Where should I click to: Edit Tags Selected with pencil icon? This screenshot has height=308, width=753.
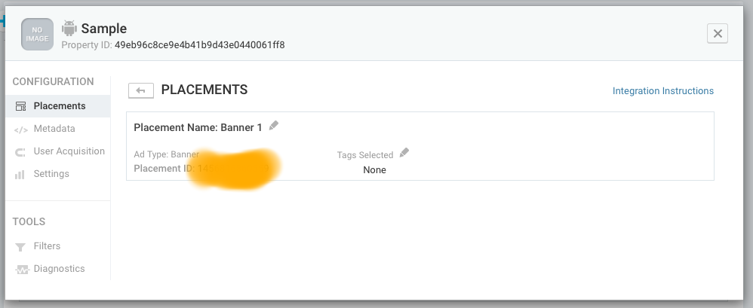click(404, 153)
